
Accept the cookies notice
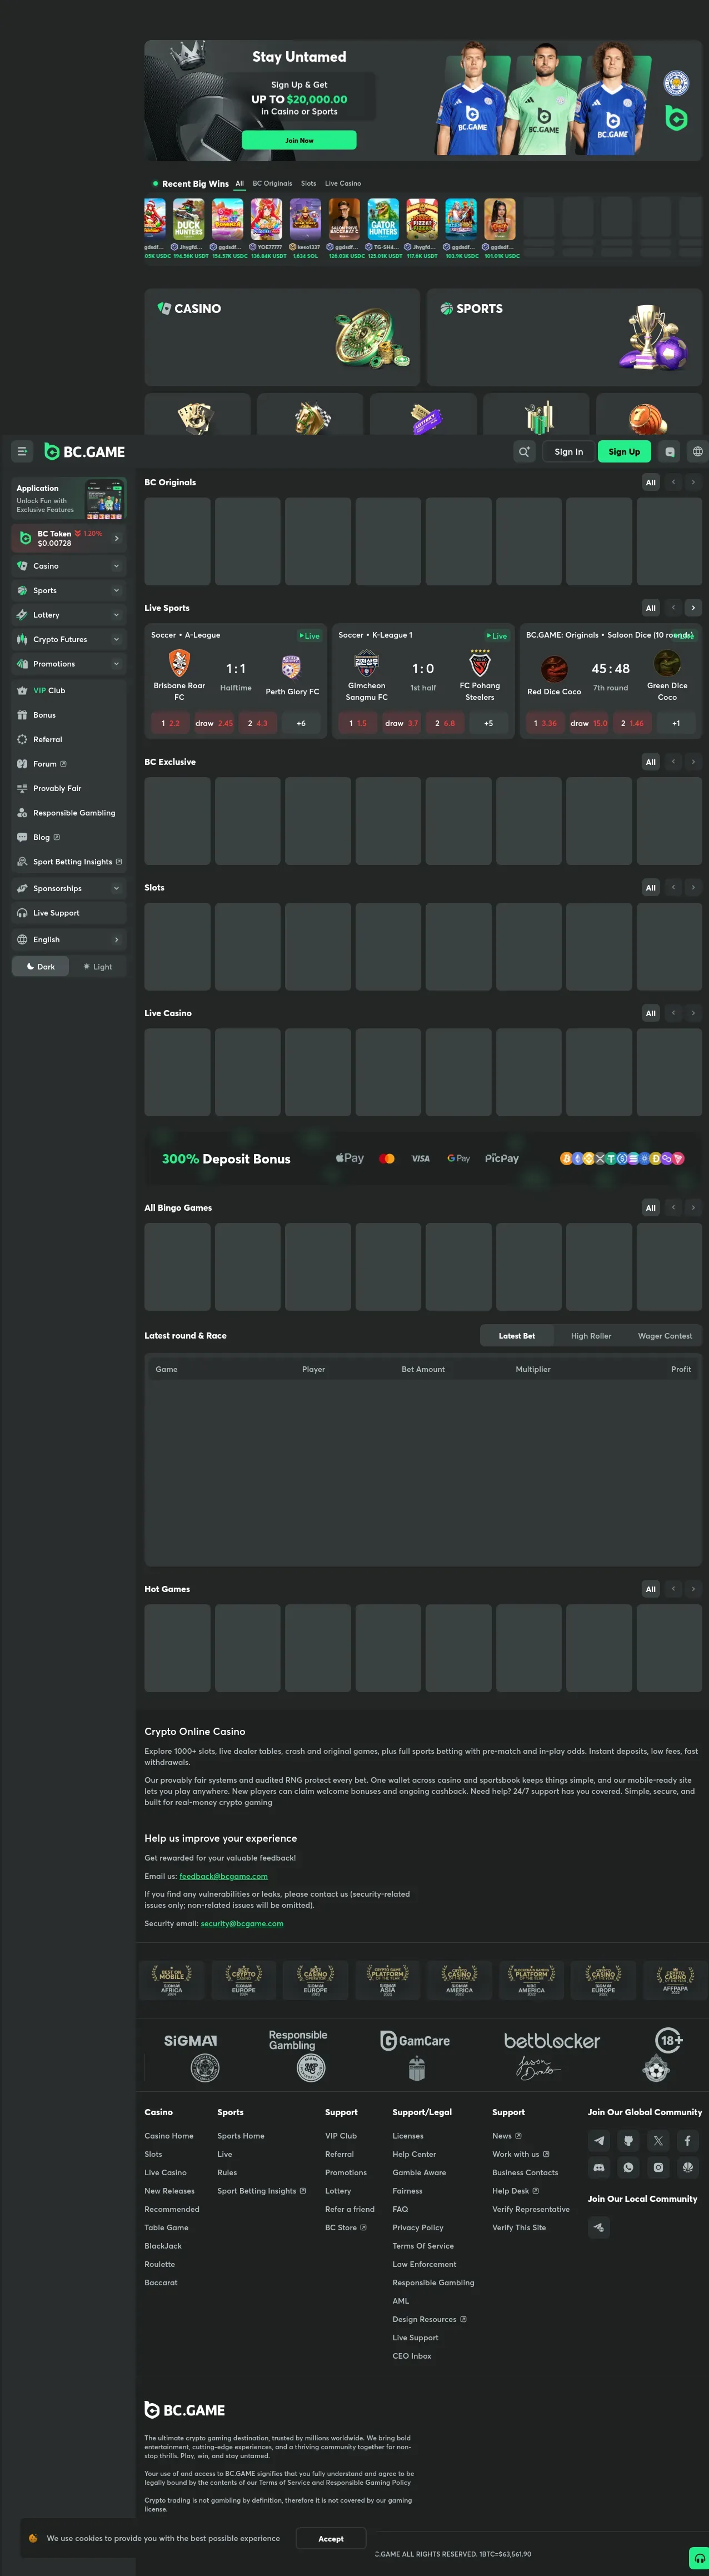[331, 2539]
